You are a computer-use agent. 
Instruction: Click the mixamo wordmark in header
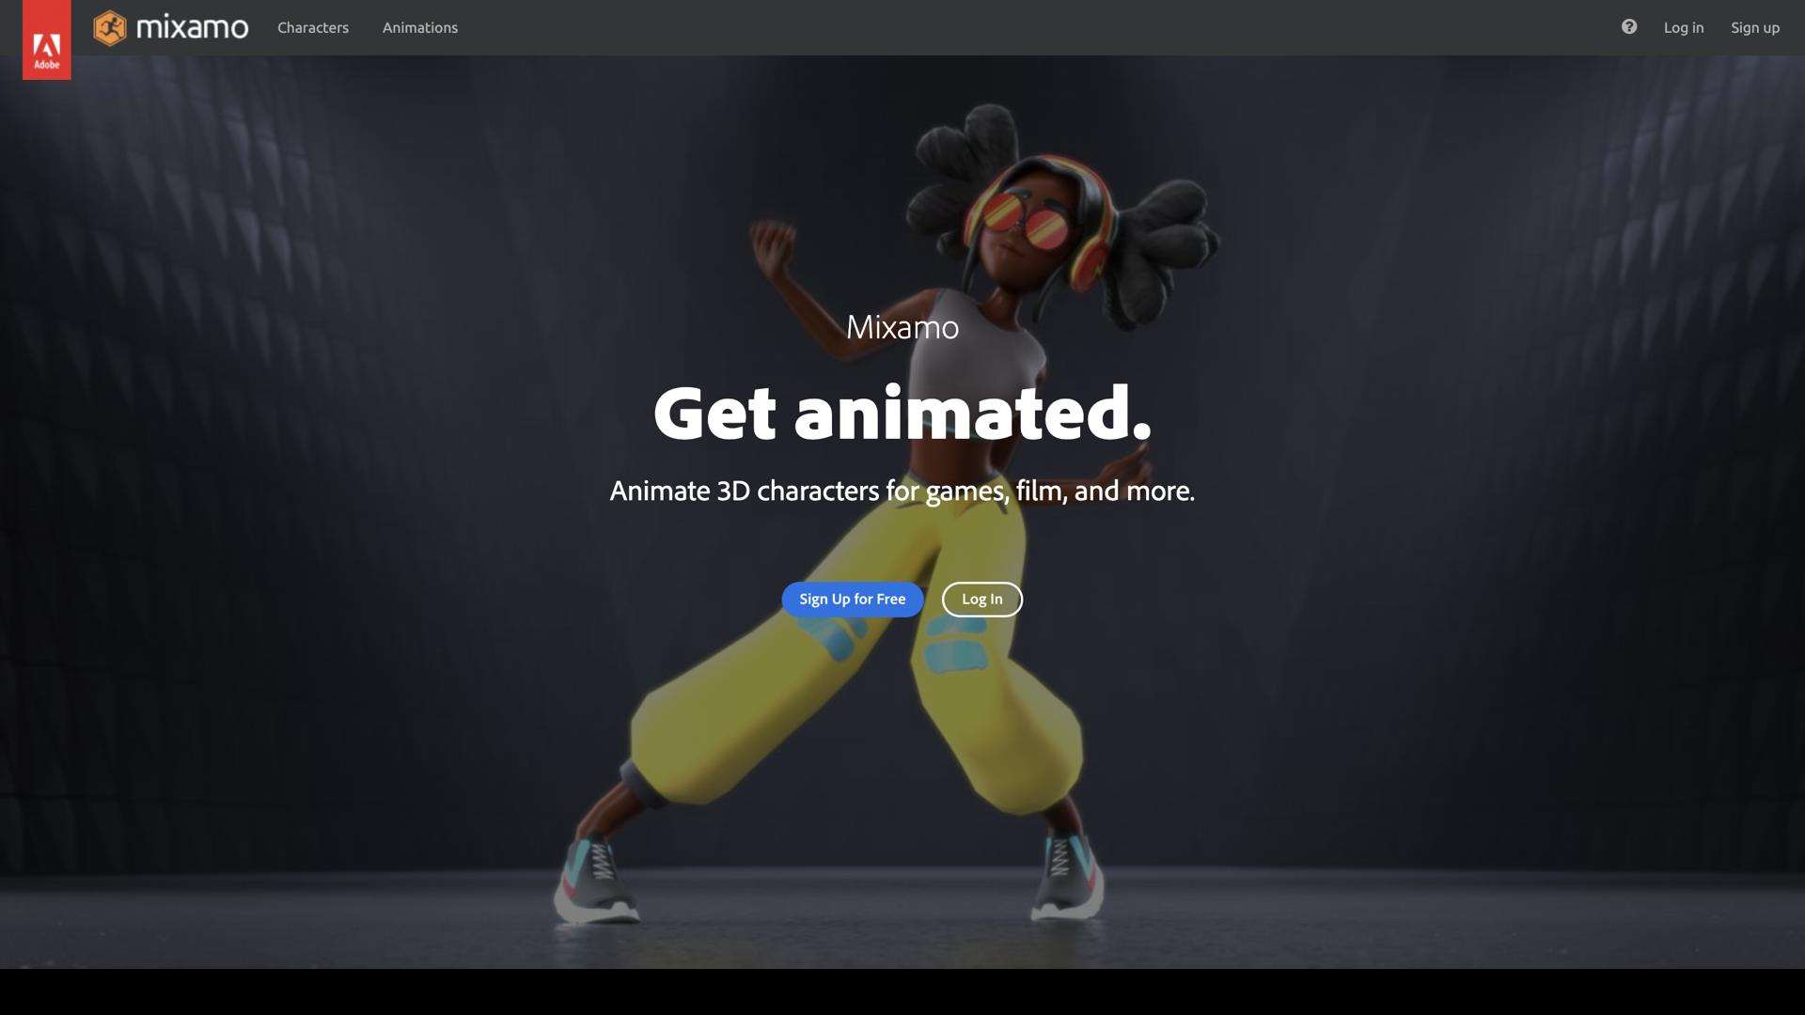click(x=192, y=28)
